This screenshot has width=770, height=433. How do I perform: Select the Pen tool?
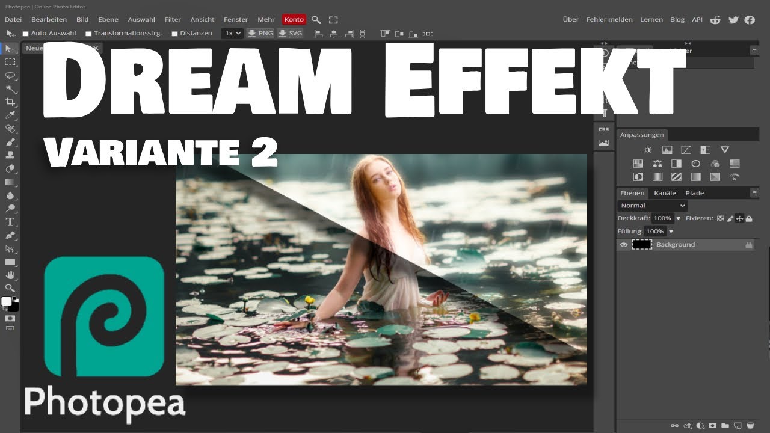(x=10, y=235)
